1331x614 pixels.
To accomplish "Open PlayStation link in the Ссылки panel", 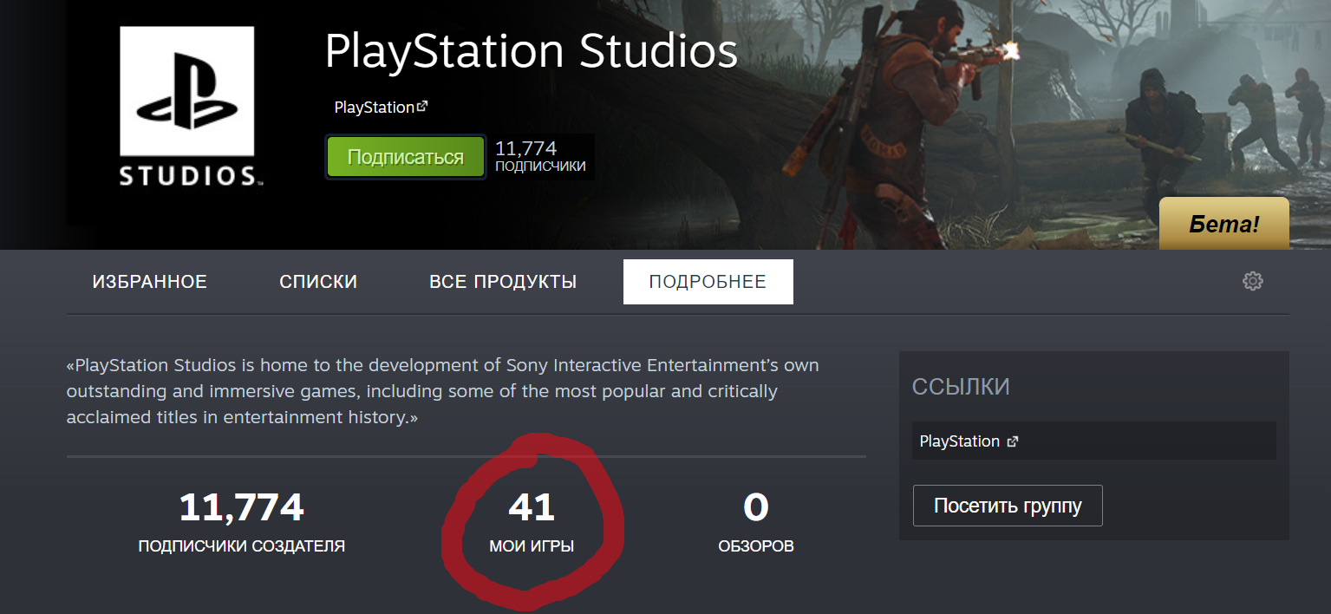I will pos(959,441).
